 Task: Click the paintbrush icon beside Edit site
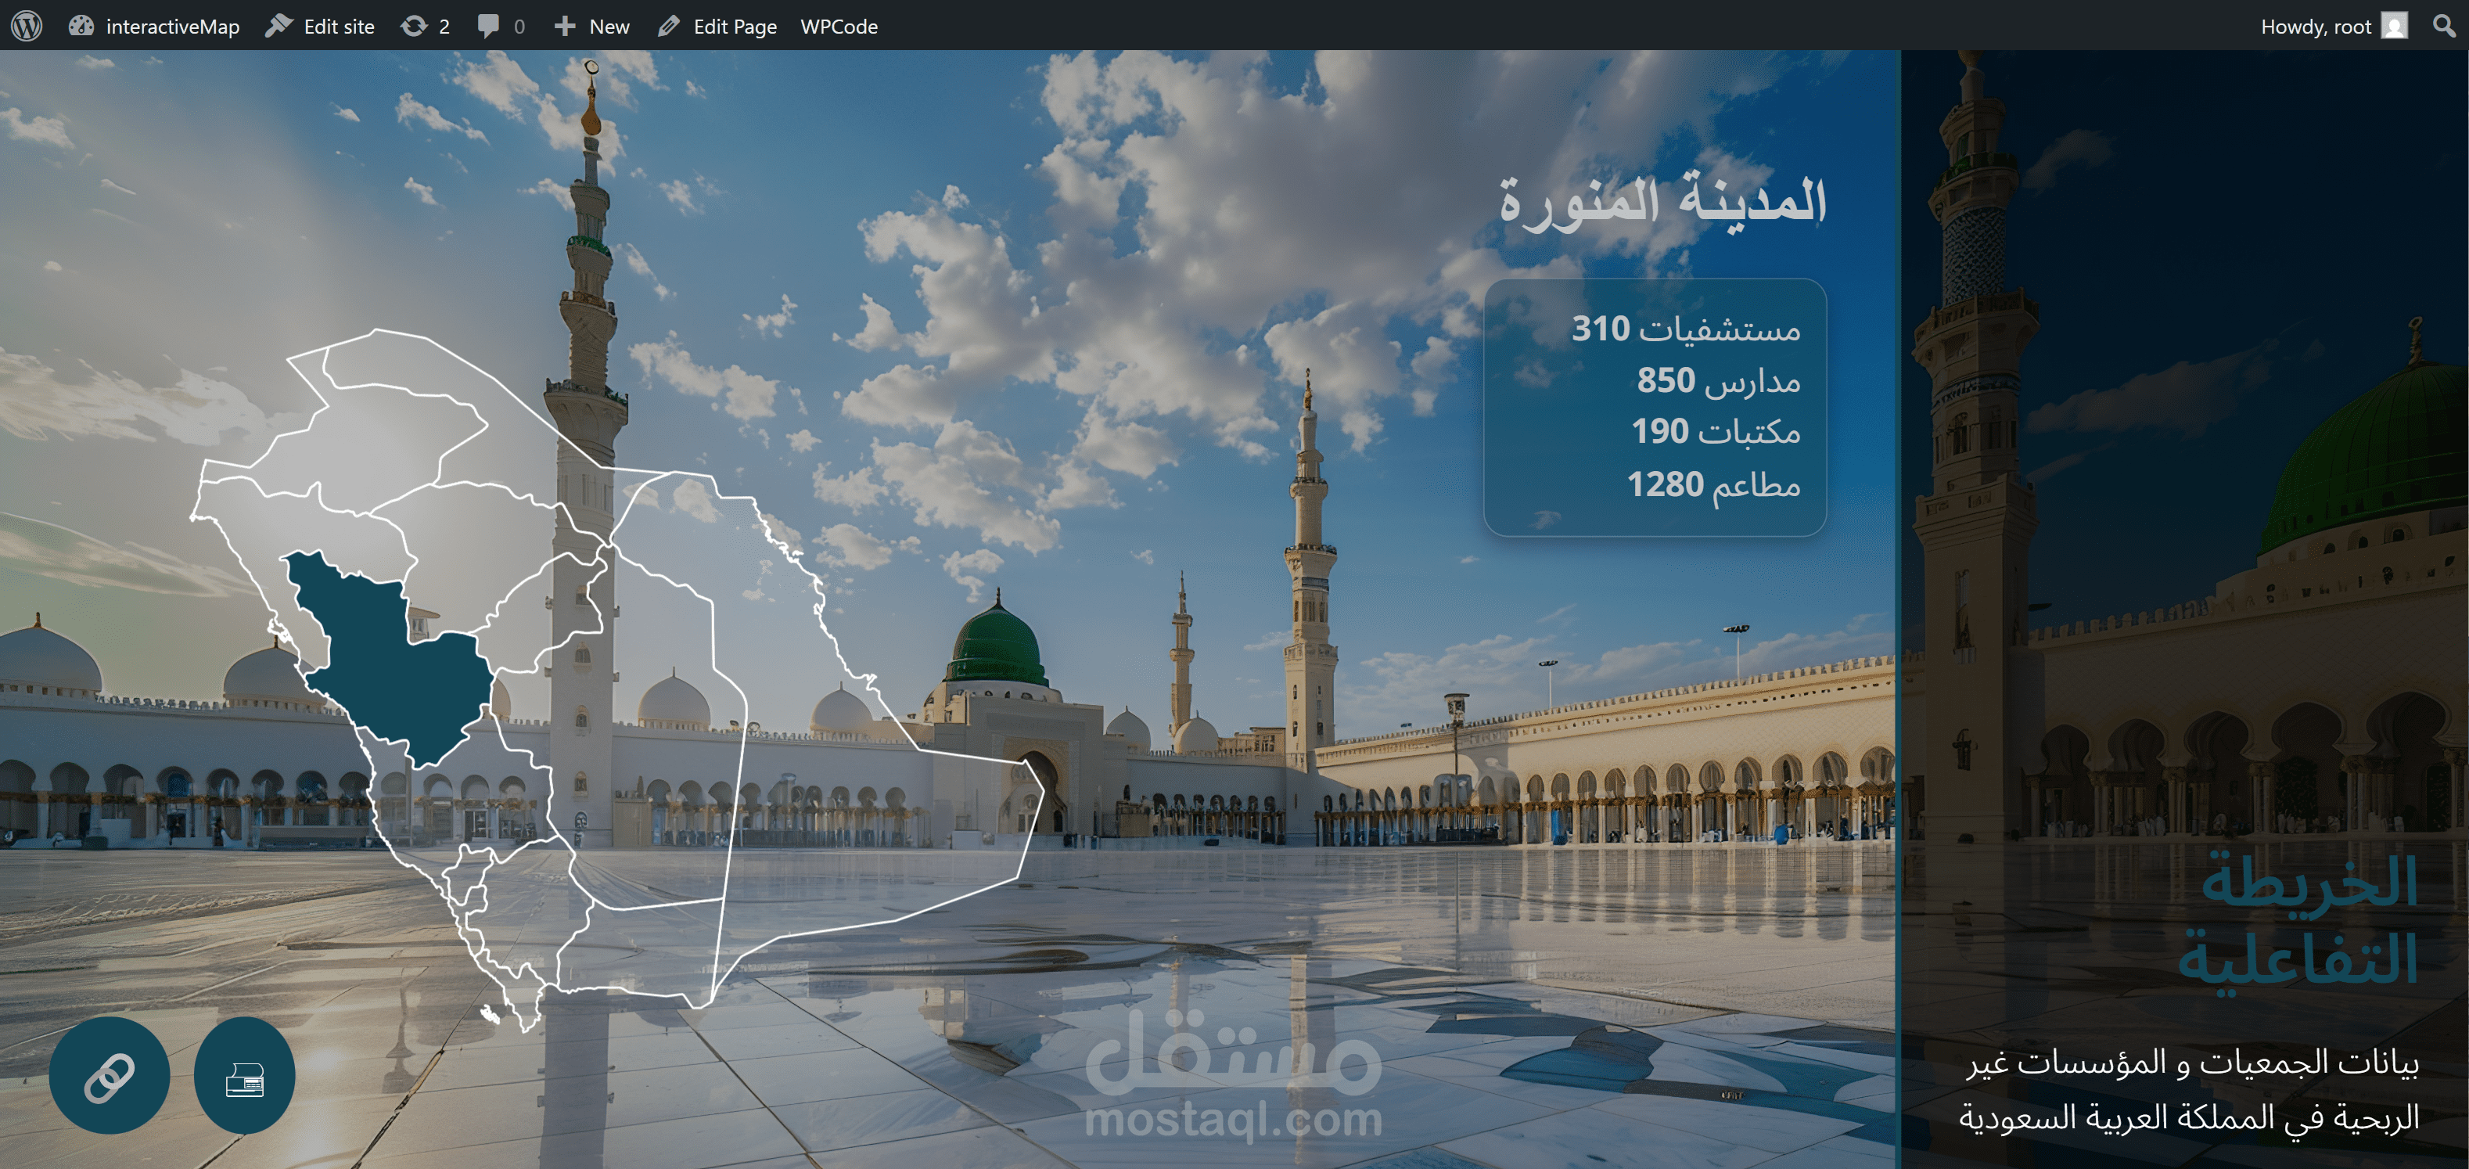pyautogui.click(x=278, y=26)
